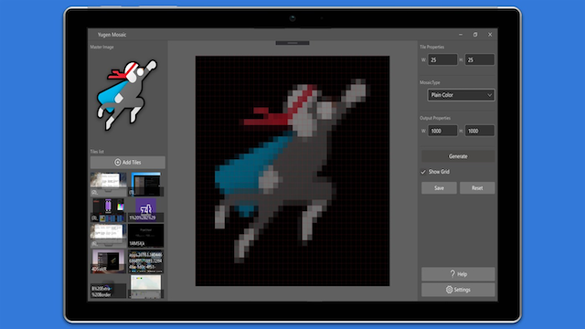The image size is (585, 329).
Task: Focus the output height 1000 field
Action: coord(480,131)
